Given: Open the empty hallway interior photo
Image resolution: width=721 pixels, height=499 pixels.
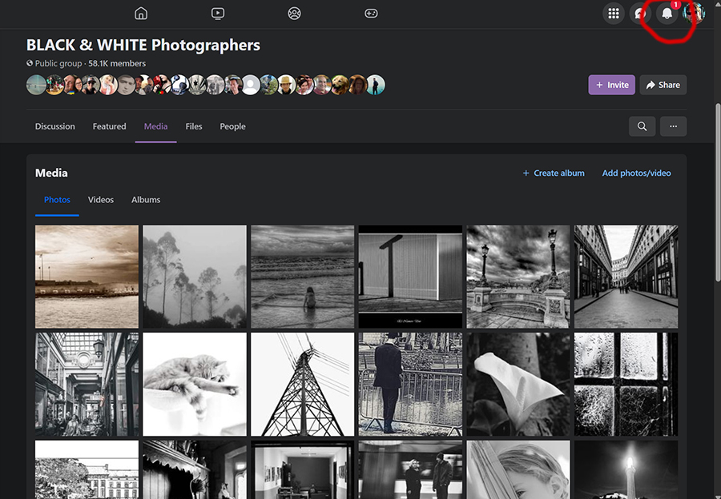Looking at the screenshot, I should [x=303, y=469].
